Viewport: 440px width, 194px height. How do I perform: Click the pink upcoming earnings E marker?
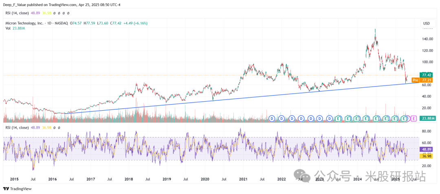414,119
